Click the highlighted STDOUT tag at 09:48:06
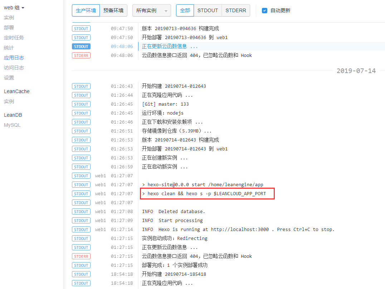 [x=81, y=47]
